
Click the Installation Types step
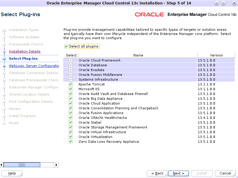tap(24, 30)
